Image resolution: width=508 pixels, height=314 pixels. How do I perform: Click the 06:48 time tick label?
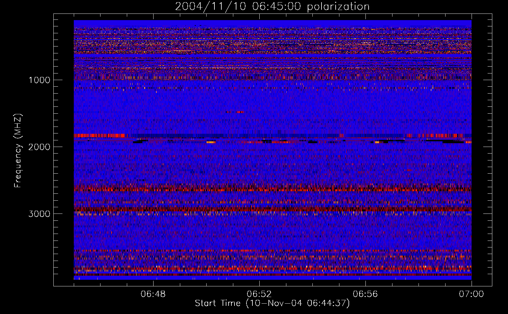[153, 294]
